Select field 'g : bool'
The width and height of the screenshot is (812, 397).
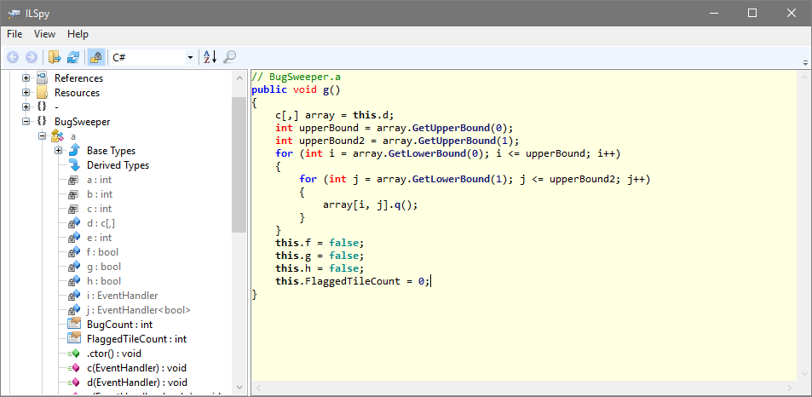[x=104, y=267]
